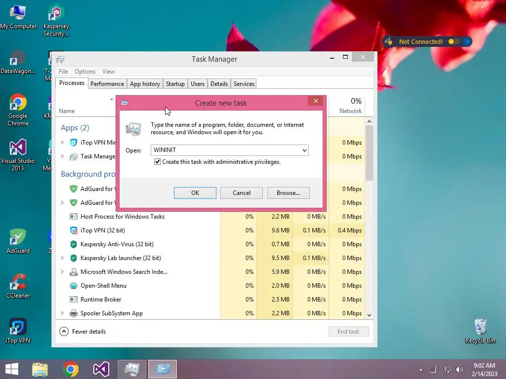This screenshot has height=379, width=506.
Task: Click the VPN widget arrow icon
Action: pos(466,41)
